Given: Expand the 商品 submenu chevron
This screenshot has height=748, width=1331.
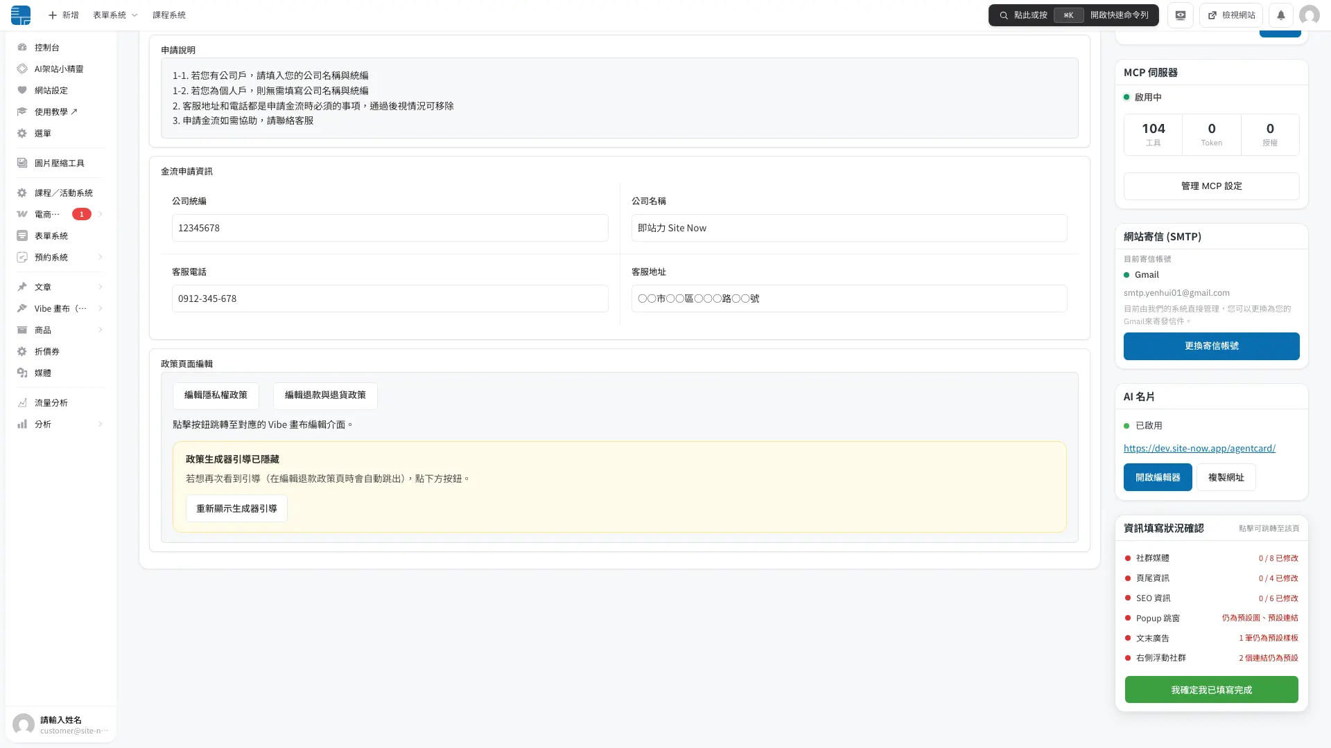Looking at the screenshot, I should point(101,330).
